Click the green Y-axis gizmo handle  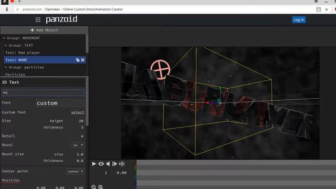[x=220, y=88]
